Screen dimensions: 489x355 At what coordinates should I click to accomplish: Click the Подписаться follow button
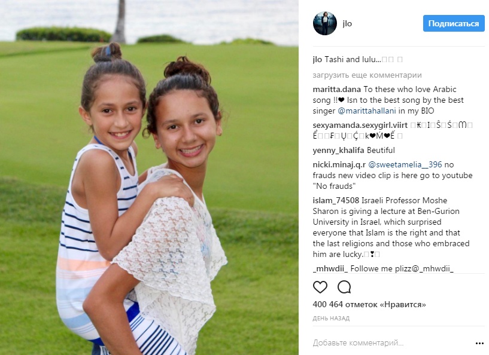(x=454, y=23)
